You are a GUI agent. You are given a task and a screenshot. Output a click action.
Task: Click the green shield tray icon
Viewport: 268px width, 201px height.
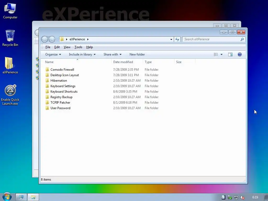(x=230, y=197)
